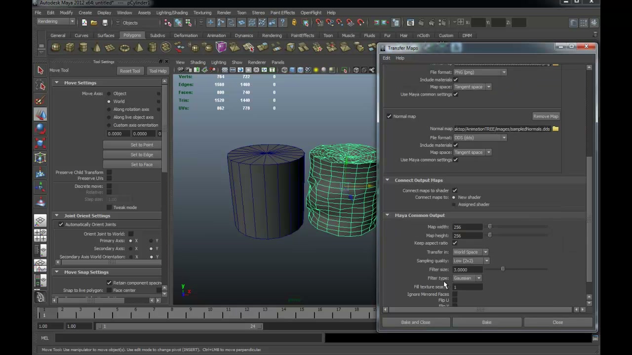Click the Remove Map button
The height and width of the screenshot is (355, 632).
(x=546, y=116)
